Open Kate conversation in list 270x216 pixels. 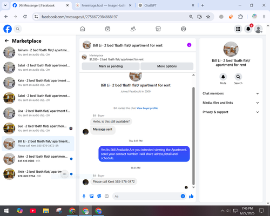click(x=38, y=83)
